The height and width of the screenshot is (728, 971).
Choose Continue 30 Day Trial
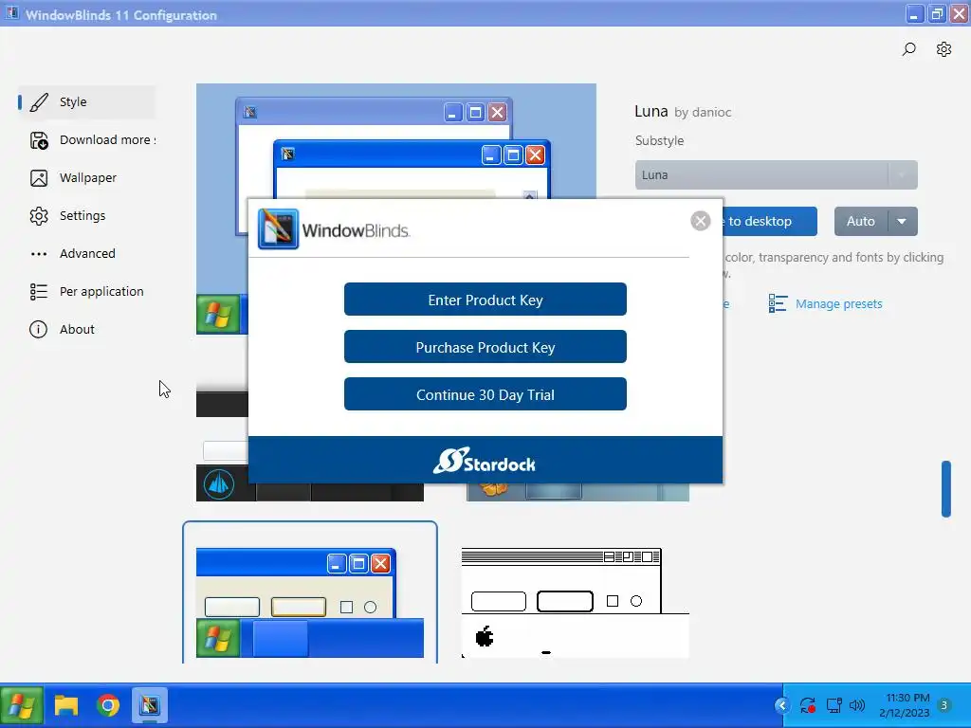click(485, 394)
